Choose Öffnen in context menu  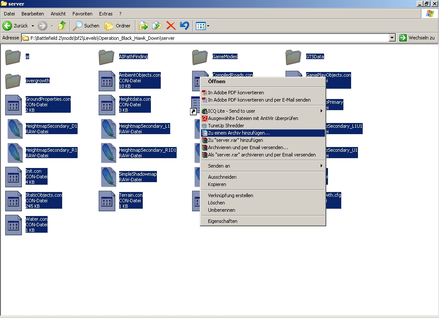coord(263,81)
